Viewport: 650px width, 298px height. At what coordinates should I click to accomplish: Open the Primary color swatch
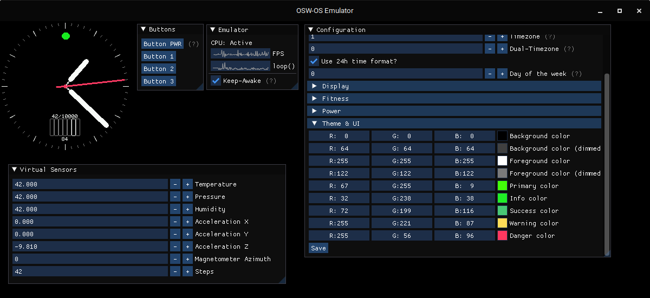coord(502,186)
